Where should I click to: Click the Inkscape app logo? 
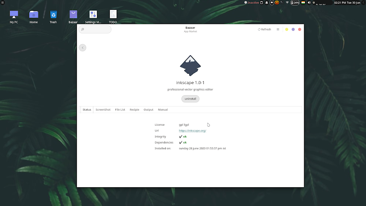(190, 66)
